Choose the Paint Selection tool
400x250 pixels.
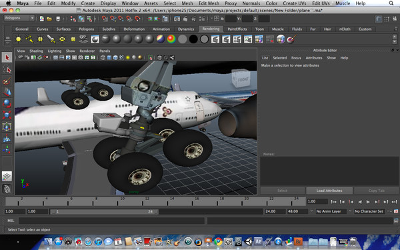[x=7, y=81]
